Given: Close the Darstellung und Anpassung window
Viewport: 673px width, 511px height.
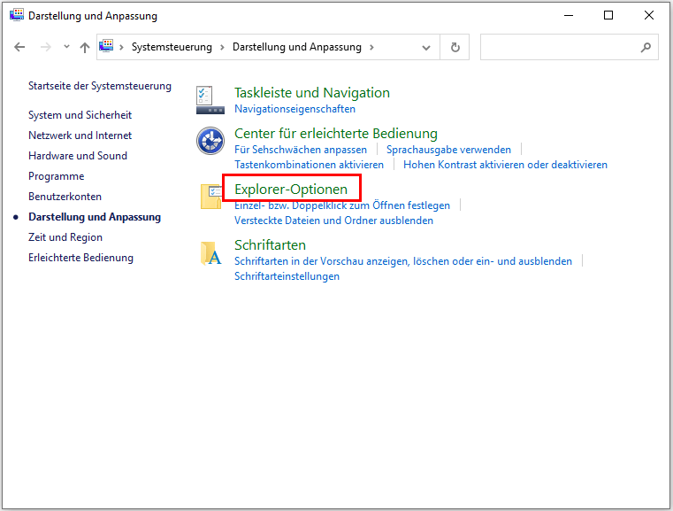Looking at the screenshot, I should (648, 15).
